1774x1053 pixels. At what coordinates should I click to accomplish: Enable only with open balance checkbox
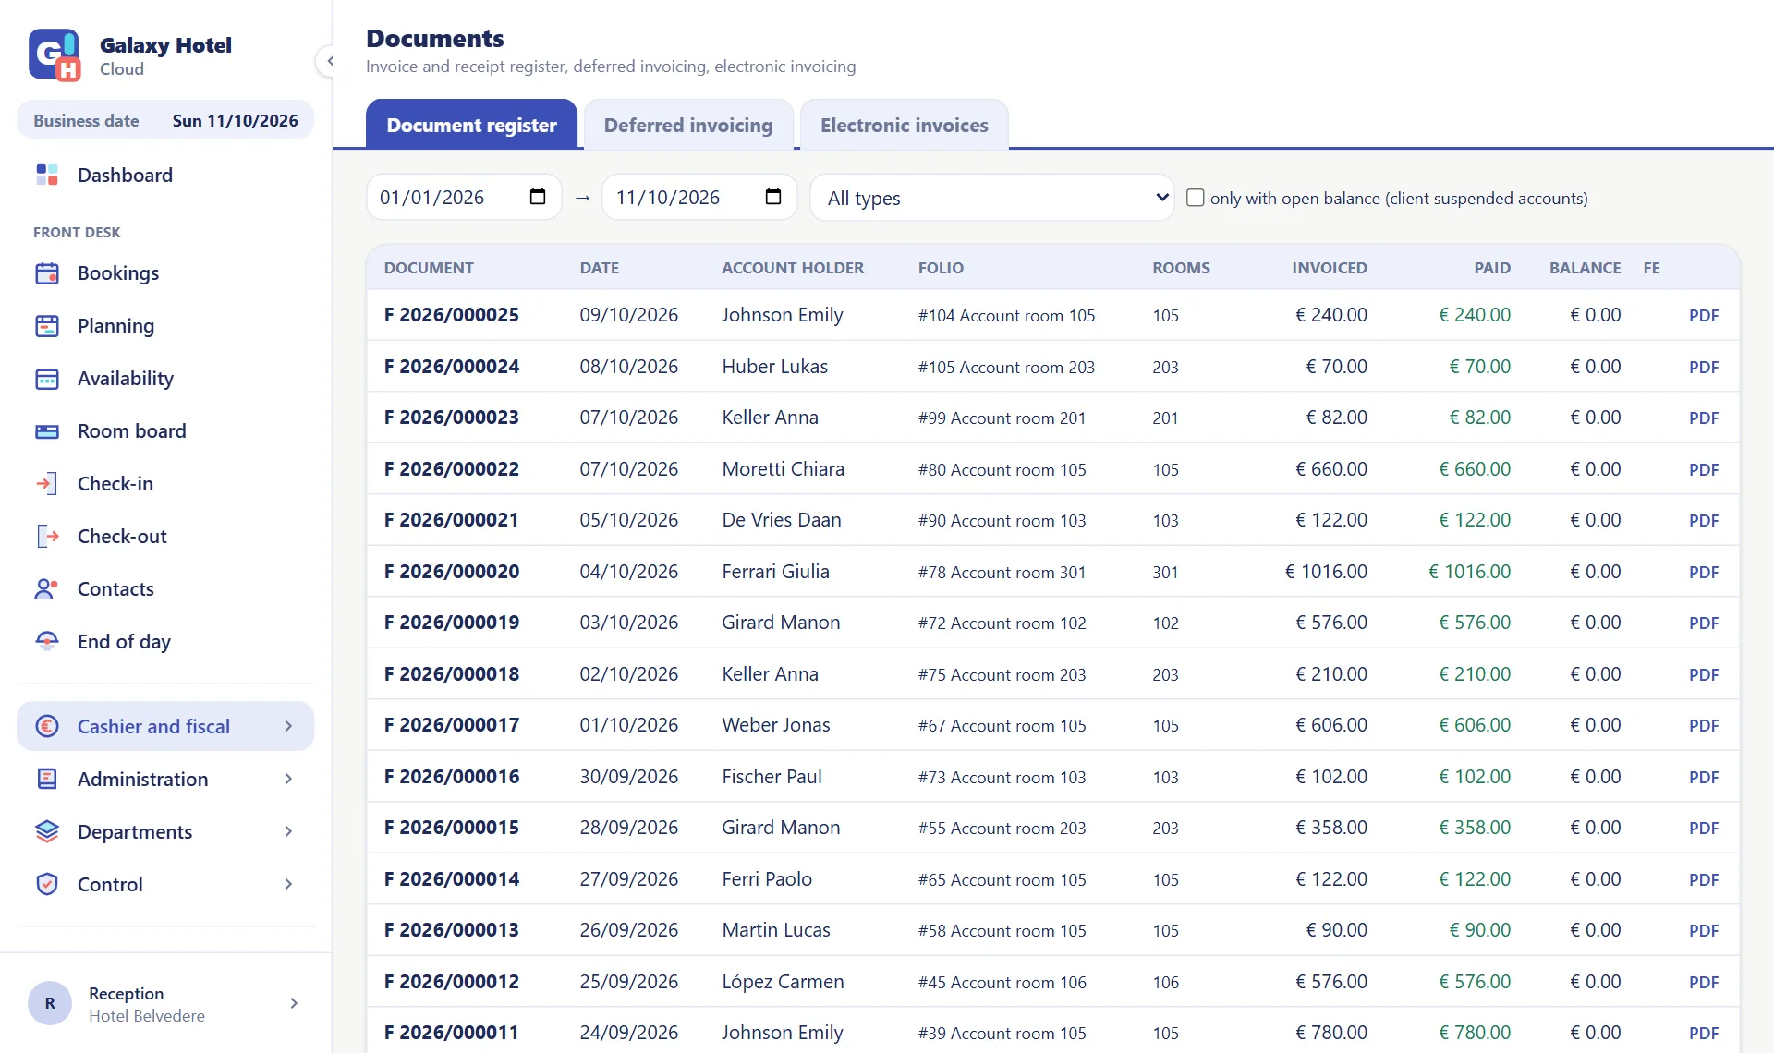pyautogui.click(x=1195, y=198)
